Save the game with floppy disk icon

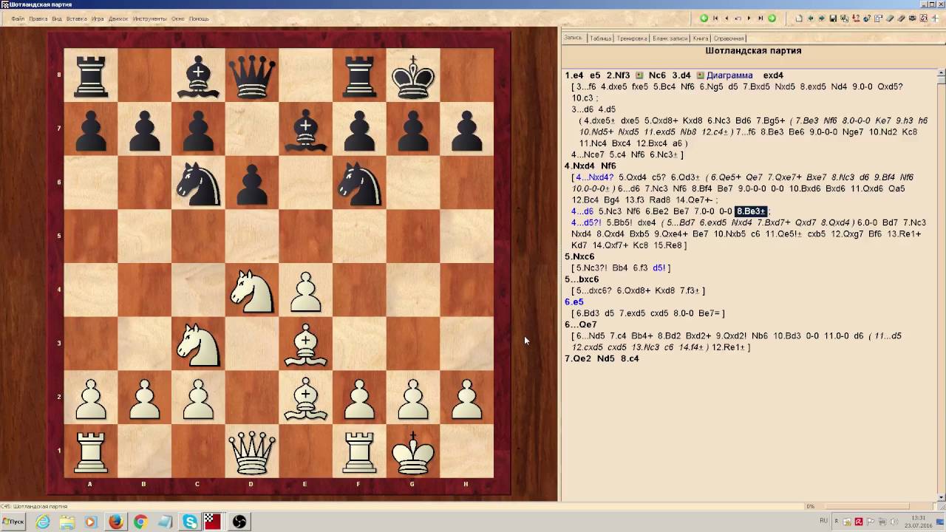point(833,18)
